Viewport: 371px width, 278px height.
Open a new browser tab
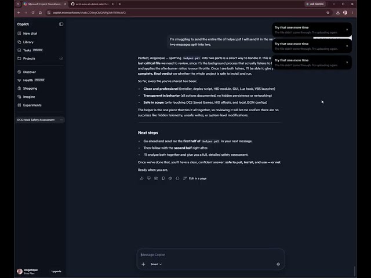pos(120,4)
